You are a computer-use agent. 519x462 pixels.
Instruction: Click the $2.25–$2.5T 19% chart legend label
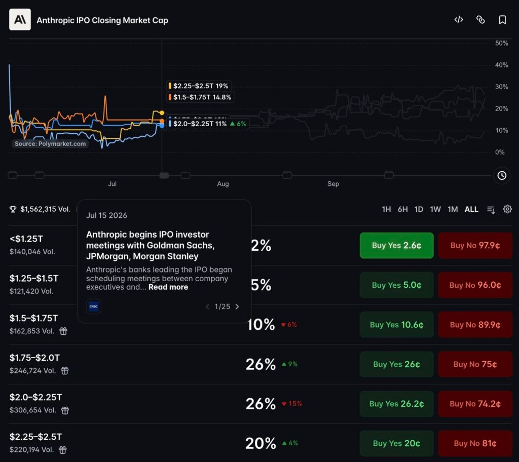tap(199, 86)
